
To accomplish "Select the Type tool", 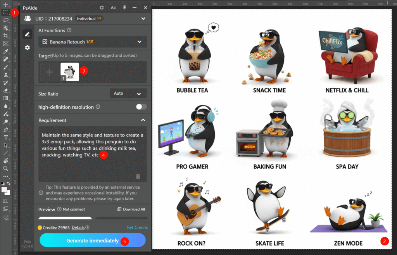I will click(6, 137).
